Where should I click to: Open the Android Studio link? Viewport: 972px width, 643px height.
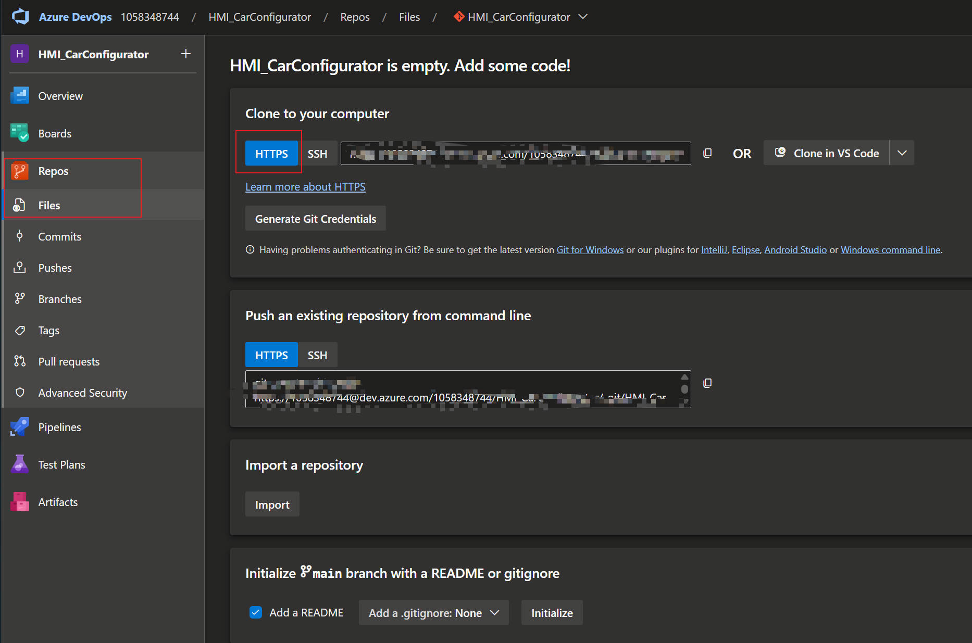point(795,249)
